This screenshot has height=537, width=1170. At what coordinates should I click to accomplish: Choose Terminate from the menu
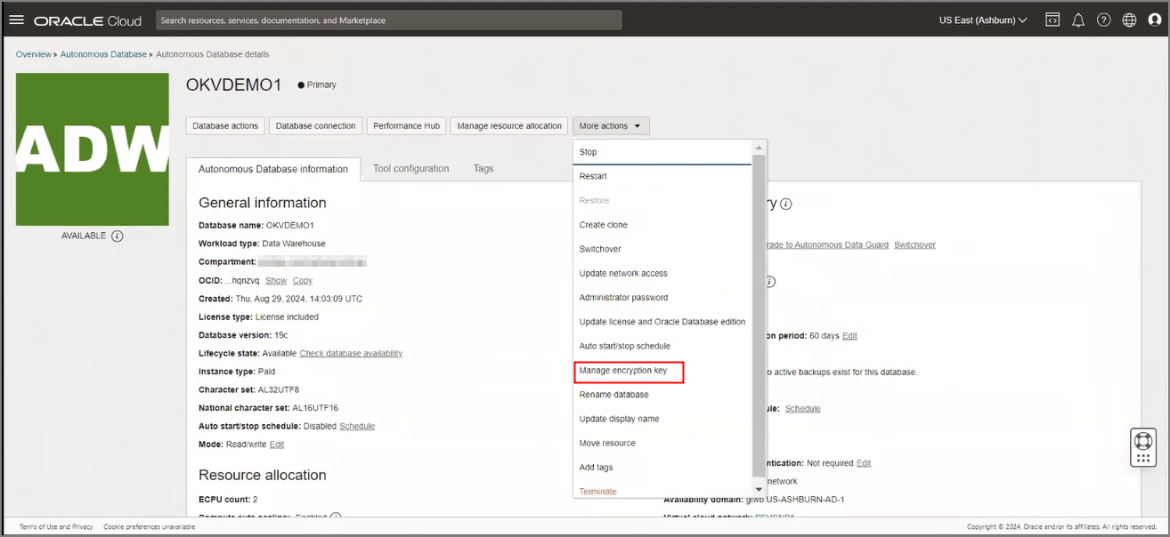pos(662,491)
